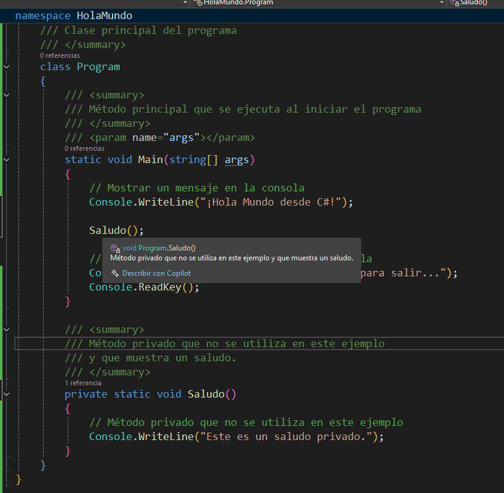Collapse the static void Main method
The width and height of the screenshot is (504, 493).
(6, 160)
